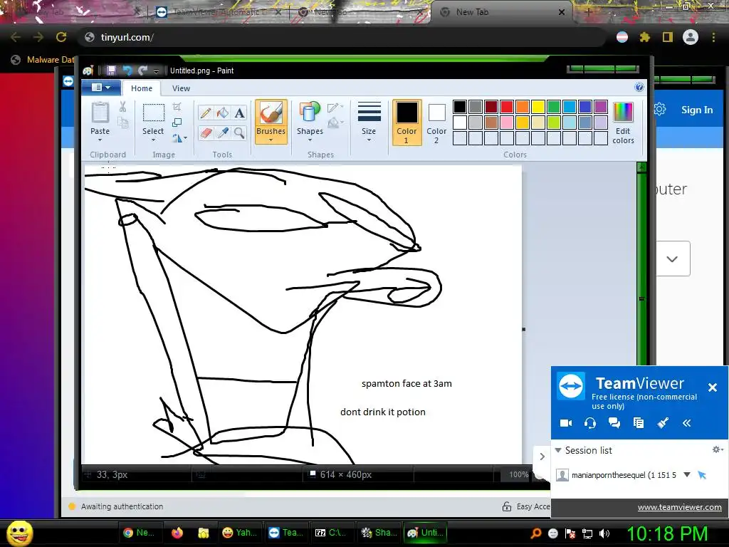Image resolution: width=729 pixels, height=547 pixels.
Task: Click the Cut scissors icon
Action: (122, 107)
